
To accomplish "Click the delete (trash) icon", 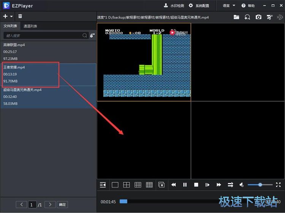I will (x=20, y=16).
